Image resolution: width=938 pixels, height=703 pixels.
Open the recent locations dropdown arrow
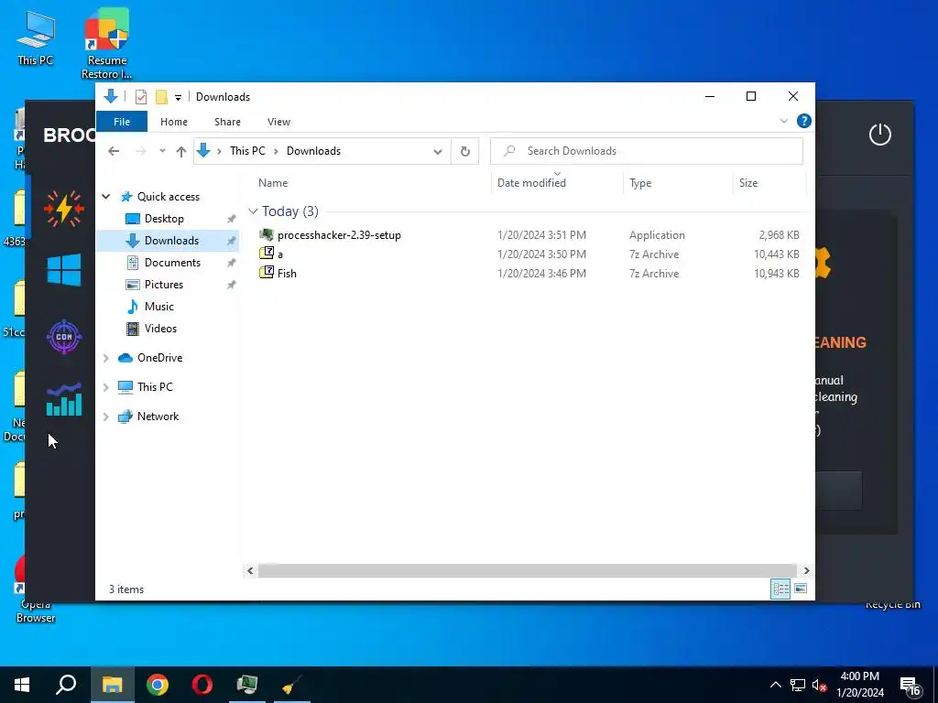pyautogui.click(x=162, y=151)
